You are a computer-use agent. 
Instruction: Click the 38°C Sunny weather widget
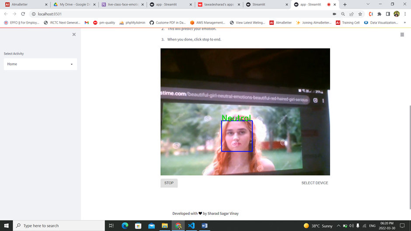pyautogui.click(x=318, y=226)
